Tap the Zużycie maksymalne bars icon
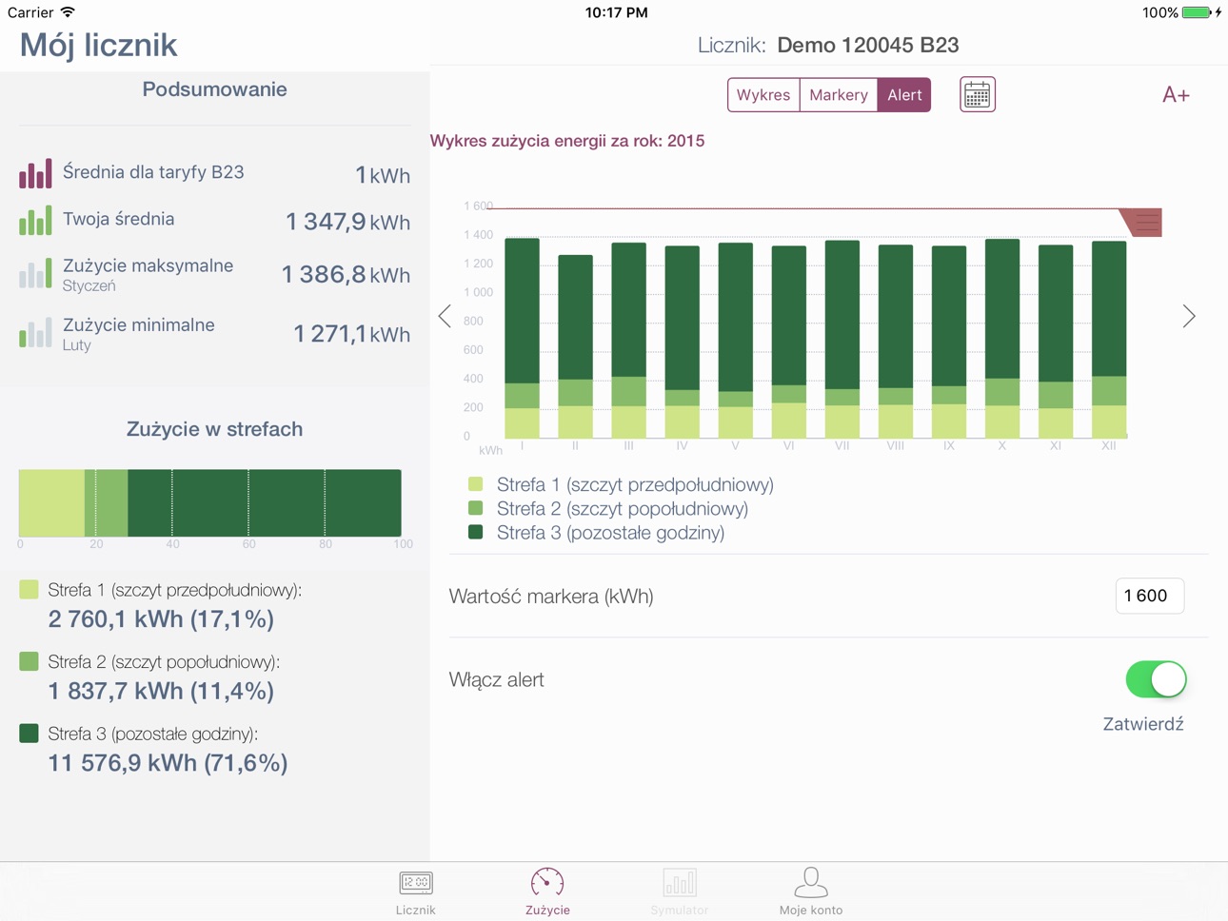Screen dimensions: 1228x921 (35, 274)
